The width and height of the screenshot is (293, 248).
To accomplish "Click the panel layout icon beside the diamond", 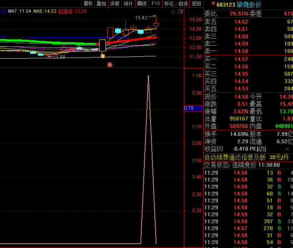I will (x=181, y=11).
